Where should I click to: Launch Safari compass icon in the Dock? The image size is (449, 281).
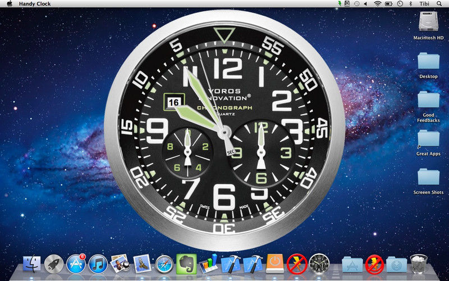click(164, 264)
